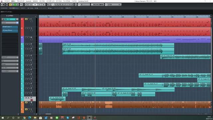
Task: Select the Glue tool in toolbar
Action: (55, 5)
